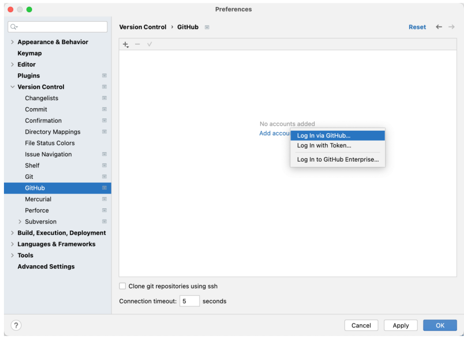The width and height of the screenshot is (464, 337).
Task: Click the project icon on Shelf row
Action: 104,166
